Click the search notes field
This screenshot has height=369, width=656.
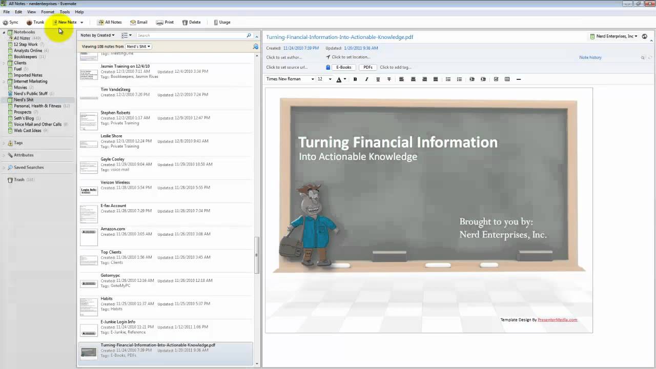point(191,35)
